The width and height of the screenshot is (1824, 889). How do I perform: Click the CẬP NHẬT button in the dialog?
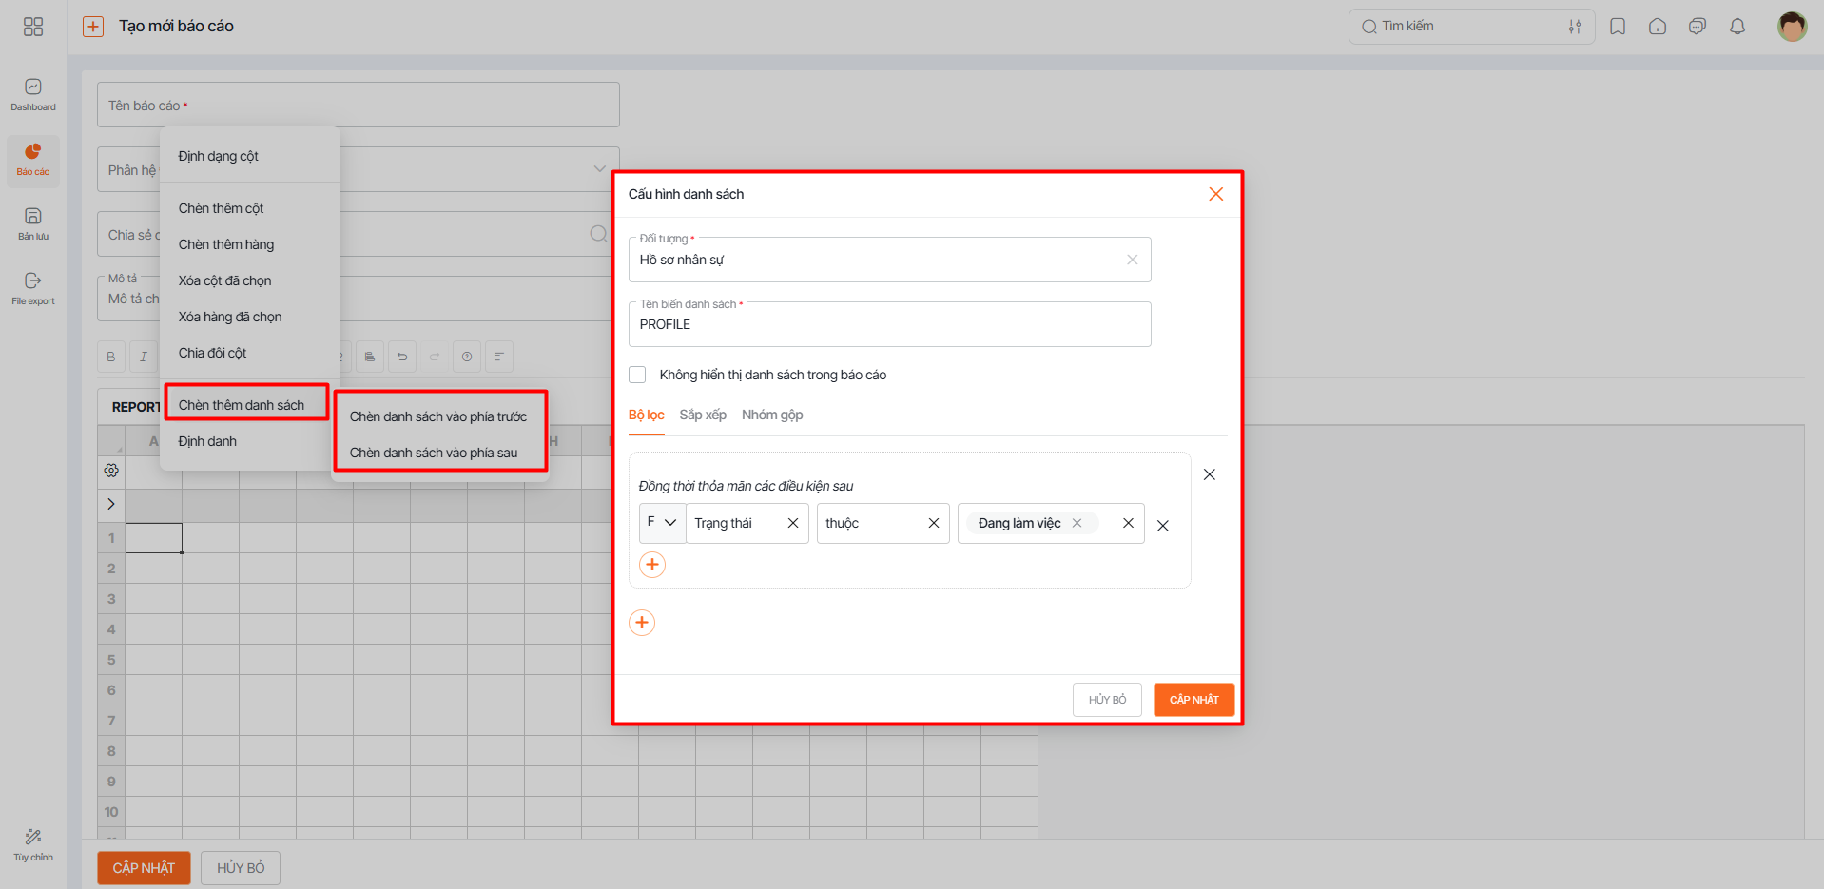pyautogui.click(x=1193, y=699)
